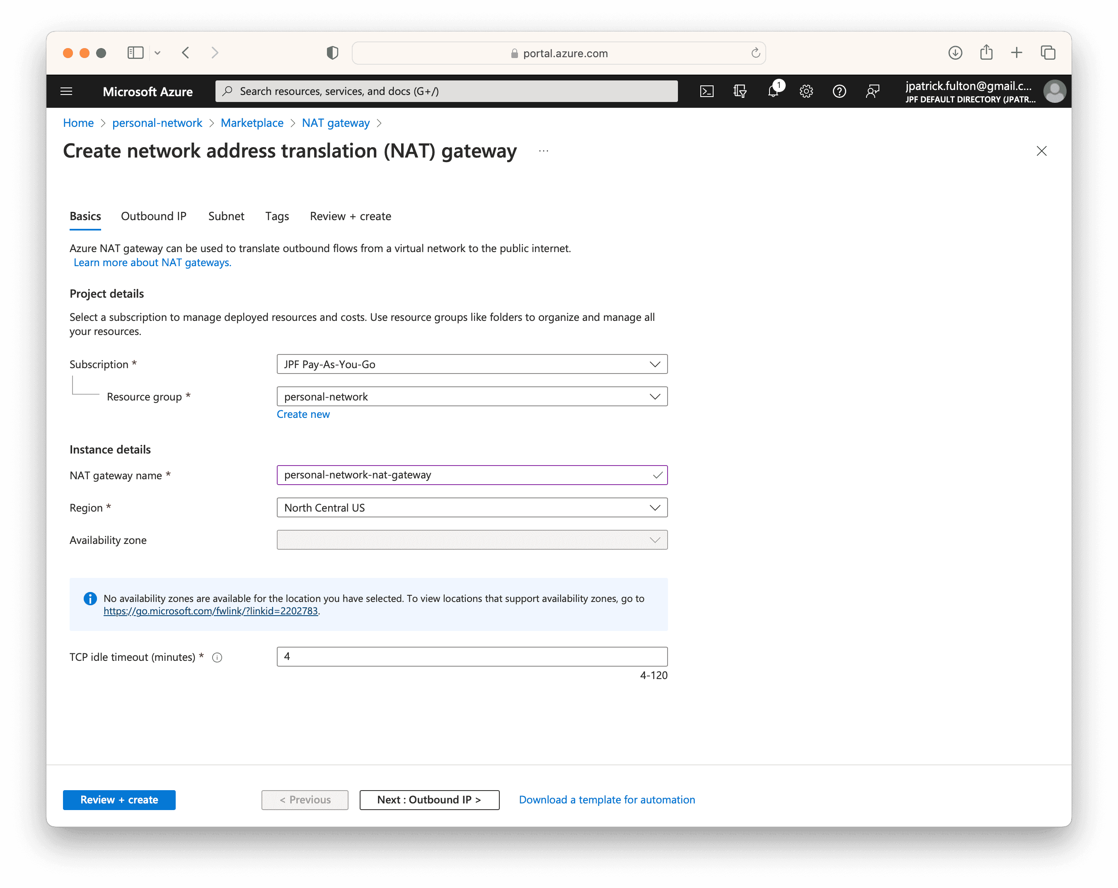Viewport: 1118px width, 888px height.
Task: Open Download a template for automation
Action: tap(607, 800)
